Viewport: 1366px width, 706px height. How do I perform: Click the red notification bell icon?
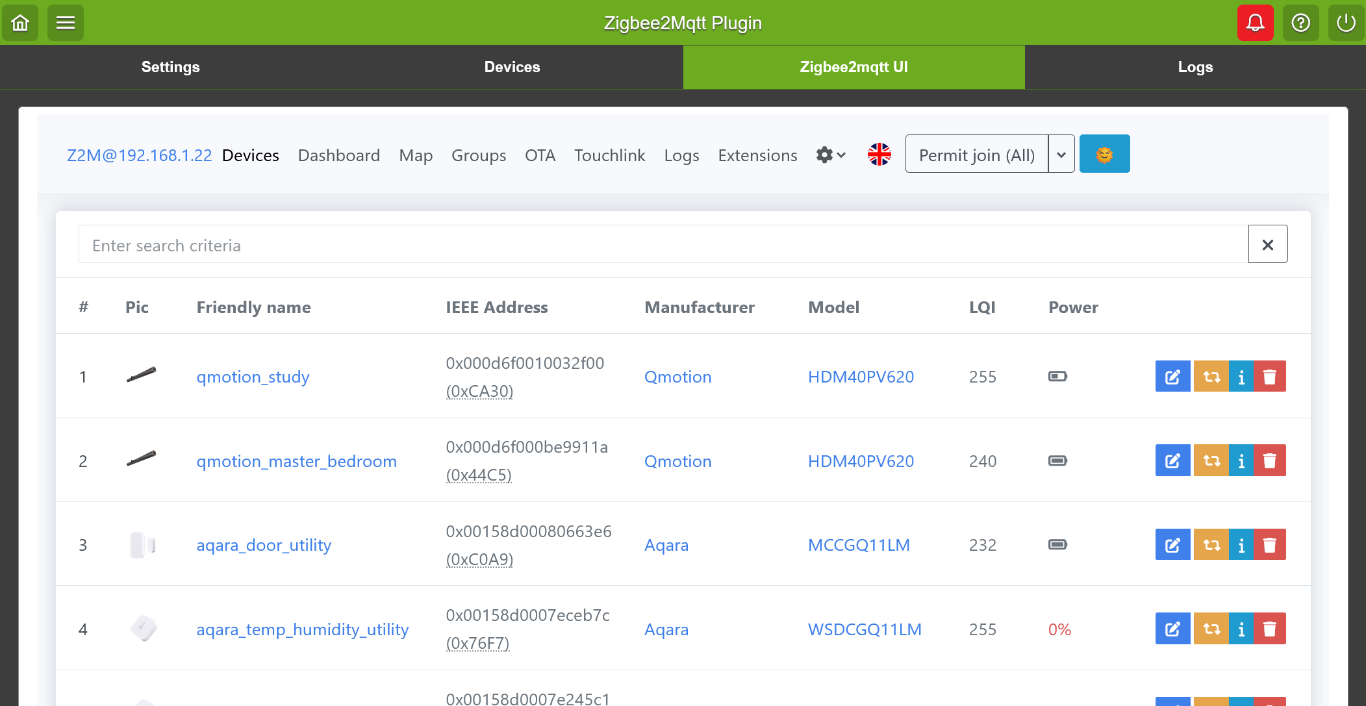1255,23
